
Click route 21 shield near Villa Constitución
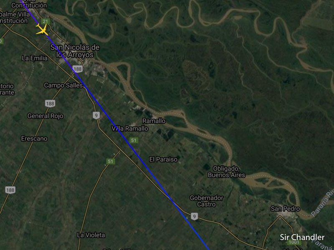coord(45,21)
